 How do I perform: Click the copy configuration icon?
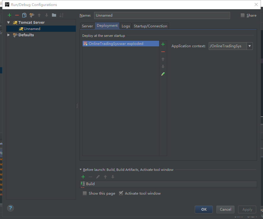pos(24,15)
